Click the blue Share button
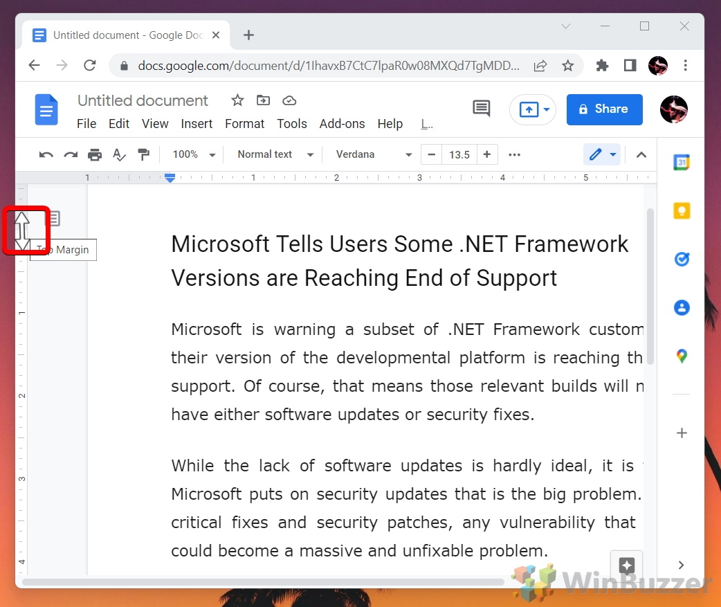Screen dimensions: 721x607 (x=604, y=109)
